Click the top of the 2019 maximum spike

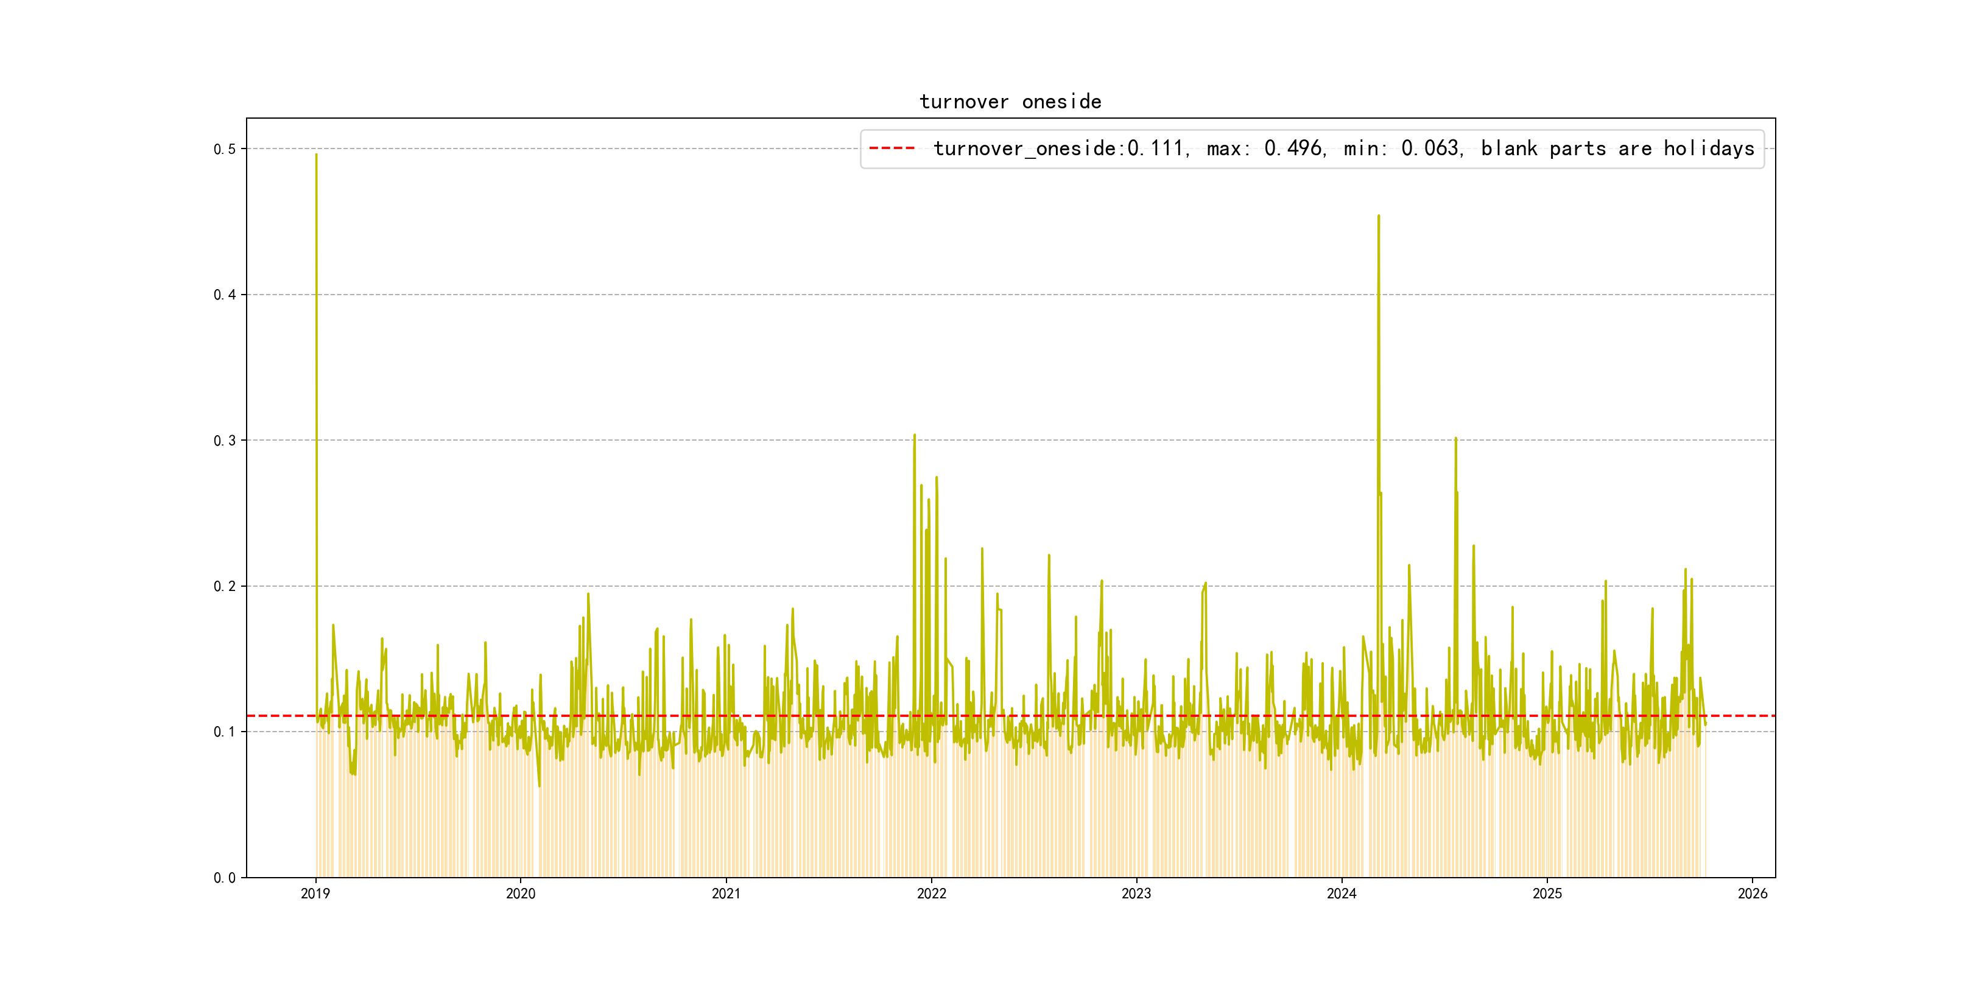316,155
